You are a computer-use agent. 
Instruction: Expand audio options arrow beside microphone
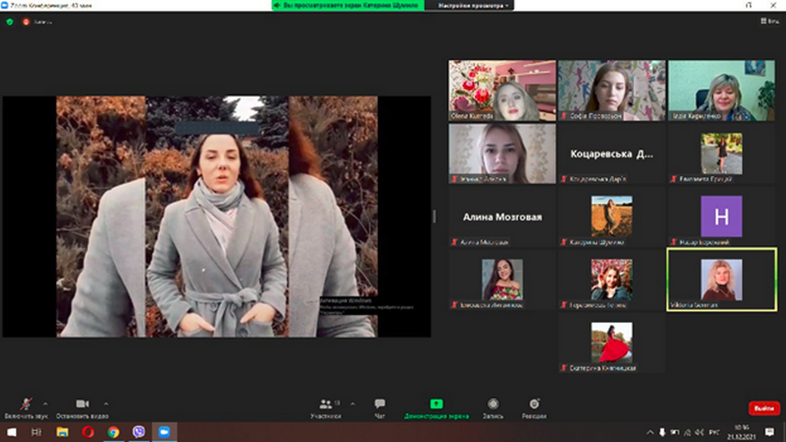45,404
